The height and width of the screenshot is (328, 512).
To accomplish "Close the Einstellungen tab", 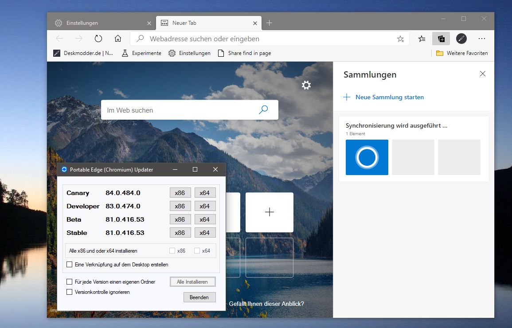I will 149,23.
